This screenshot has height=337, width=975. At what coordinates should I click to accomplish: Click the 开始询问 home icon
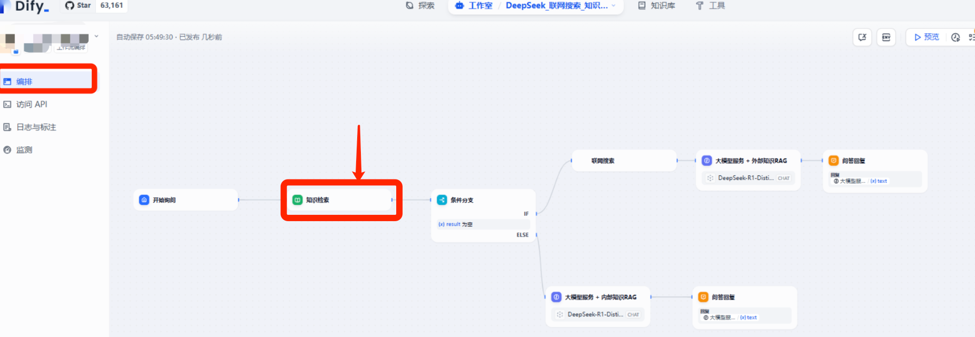click(x=144, y=200)
